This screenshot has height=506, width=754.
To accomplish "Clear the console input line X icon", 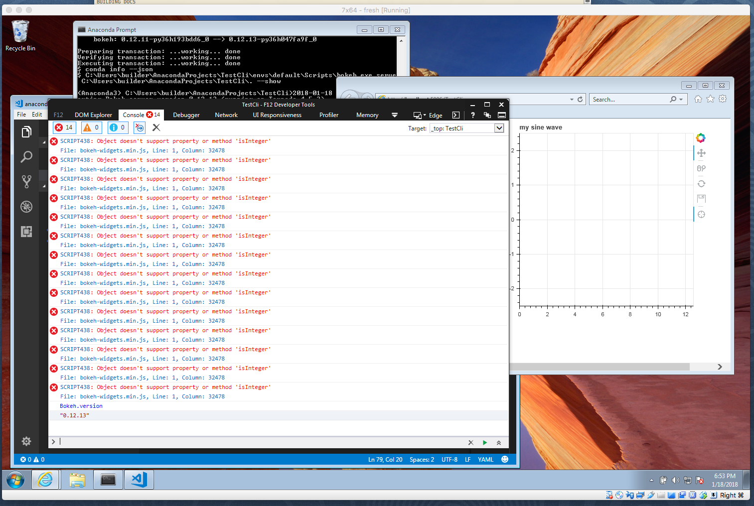I will 471,442.
